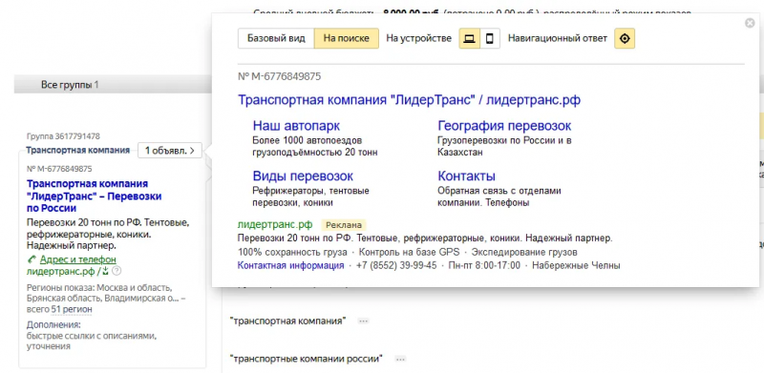Toggle the navigational answer target icon
Screen dimensions: 764x373
tap(625, 38)
